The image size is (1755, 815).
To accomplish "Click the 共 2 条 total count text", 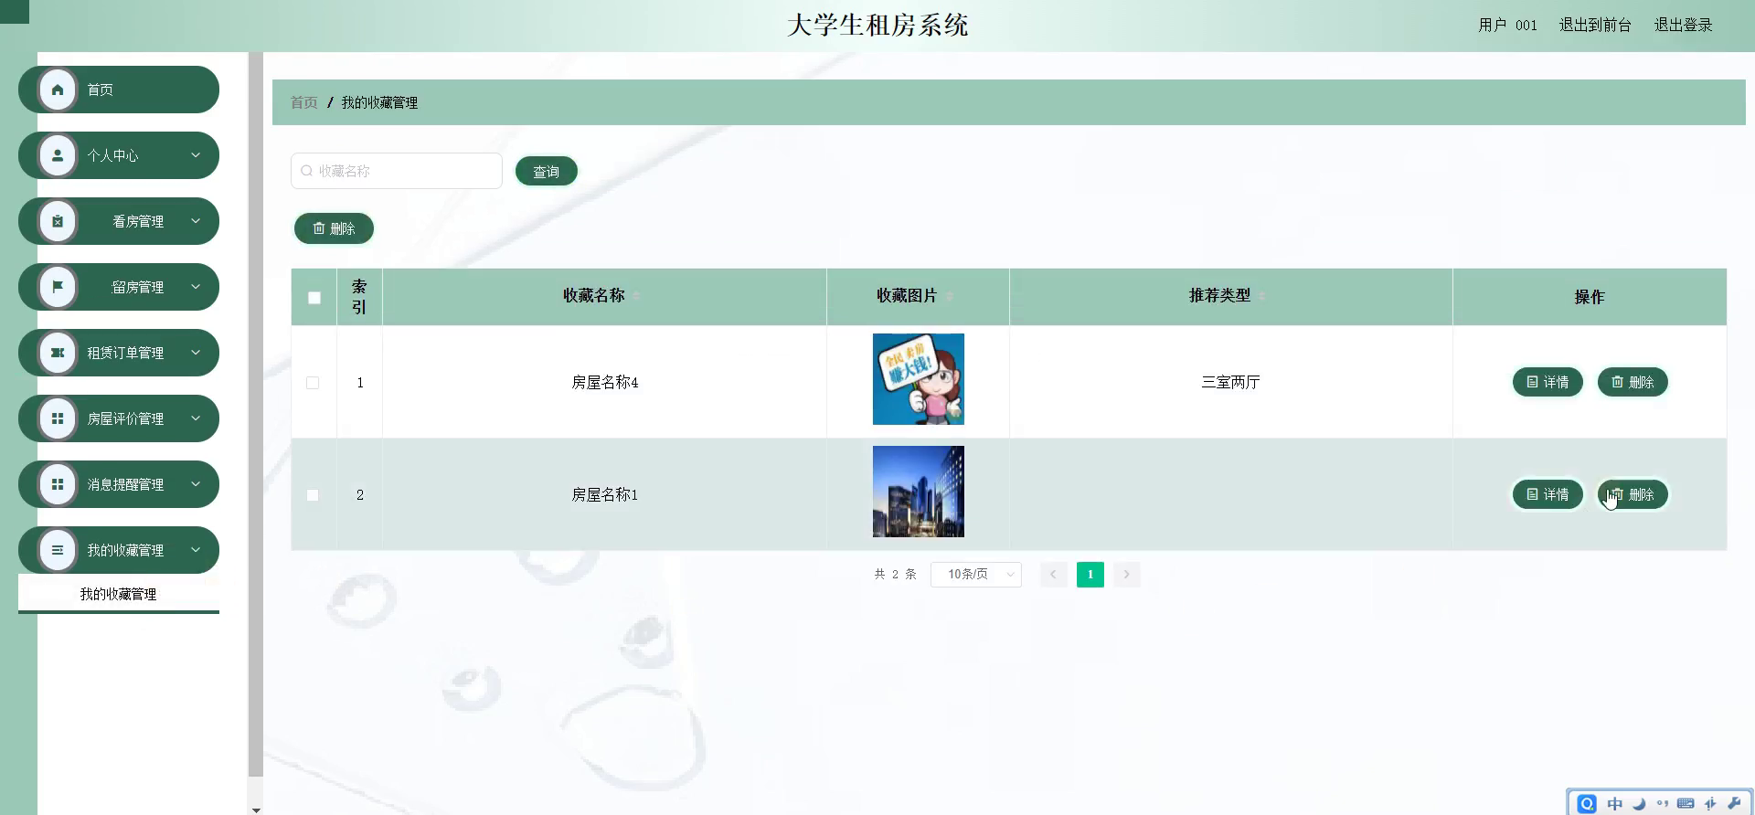I will (x=895, y=574).
